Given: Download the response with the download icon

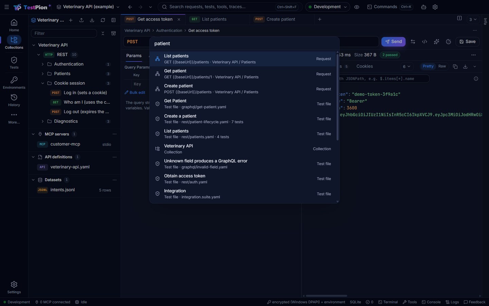Looking at the screenshot, I should point(465,67).
